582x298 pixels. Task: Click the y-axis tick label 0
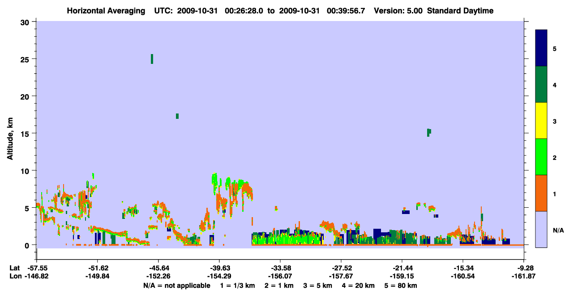click(x=28, y=245)
